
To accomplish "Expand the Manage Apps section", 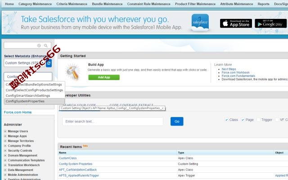I will pos(5,136).
